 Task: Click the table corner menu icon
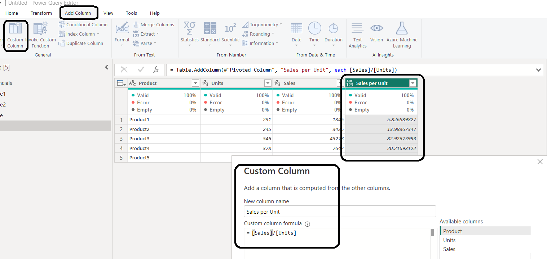click(x=121, y=83)
